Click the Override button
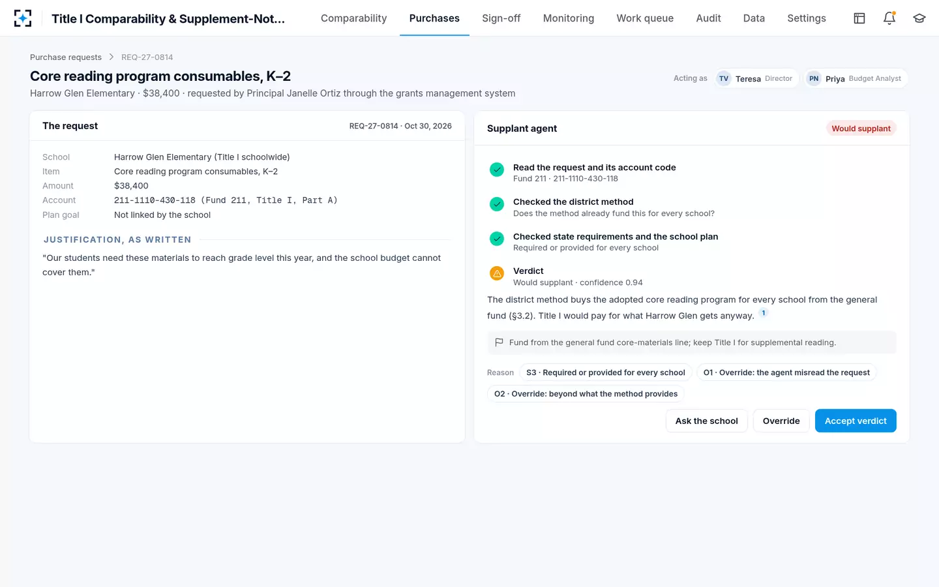The height and width of the screenshot is (587, 939). tap(781, 421)
